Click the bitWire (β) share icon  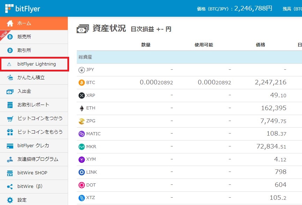coord(10,187)
